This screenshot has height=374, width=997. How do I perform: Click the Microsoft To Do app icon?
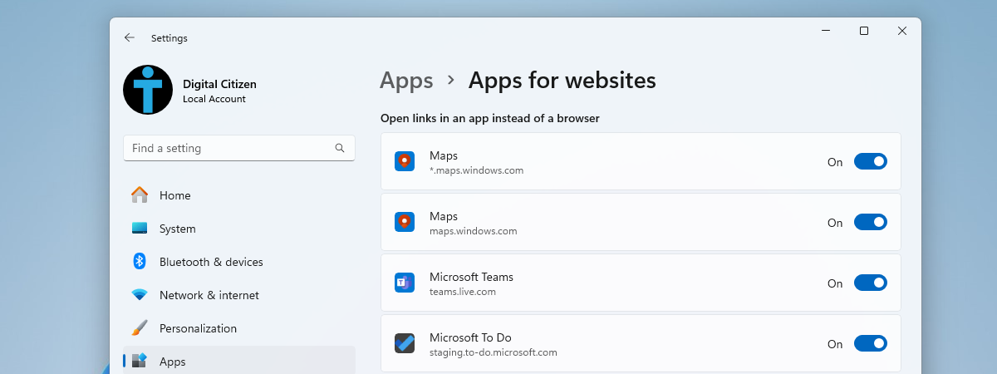[x=405, y=343]
